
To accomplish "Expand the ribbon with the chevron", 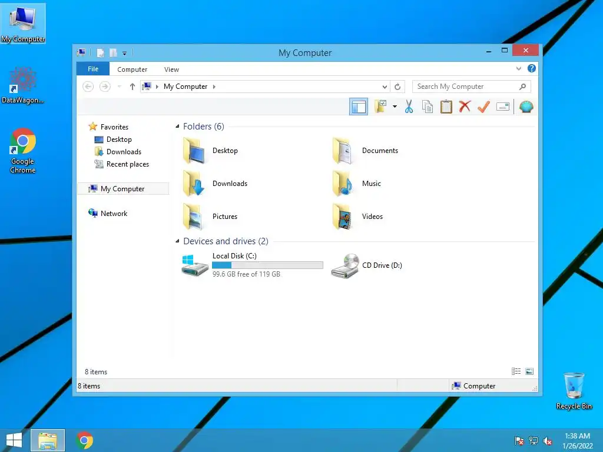I will click(x=518, y=69).
